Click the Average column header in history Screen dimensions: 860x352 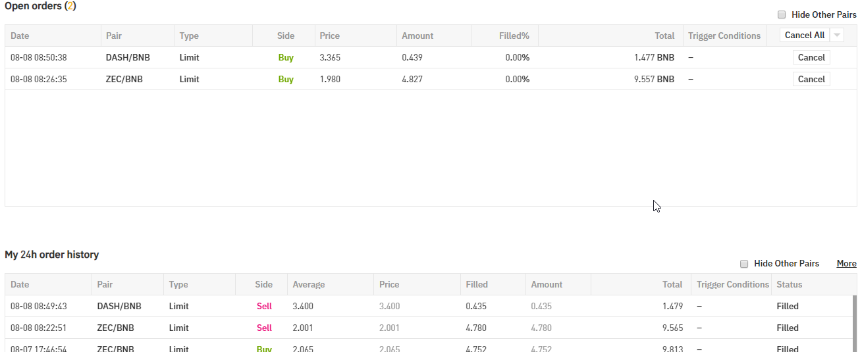tap(308, 284)
